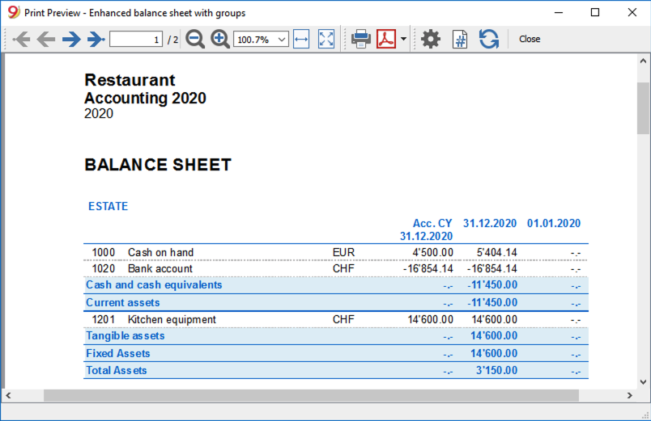Click the Banana app logo icon

[x=13, y=12]
